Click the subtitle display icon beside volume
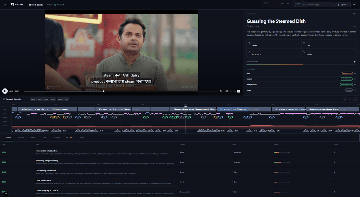This screenshot has width=360, height=197. click(x=227, y=91)
